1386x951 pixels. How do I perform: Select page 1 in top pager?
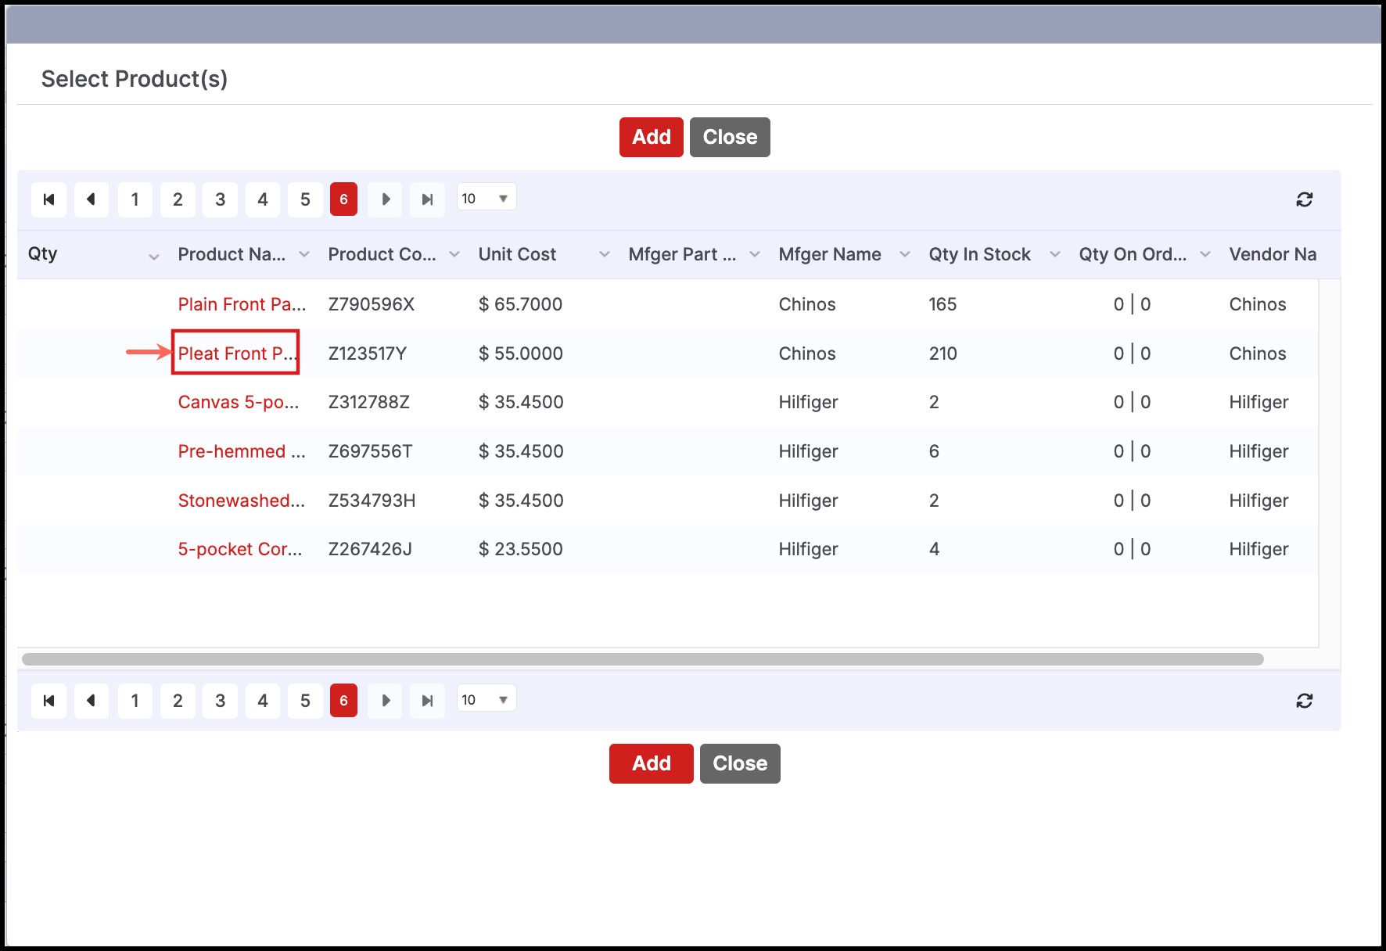(135, 199)
